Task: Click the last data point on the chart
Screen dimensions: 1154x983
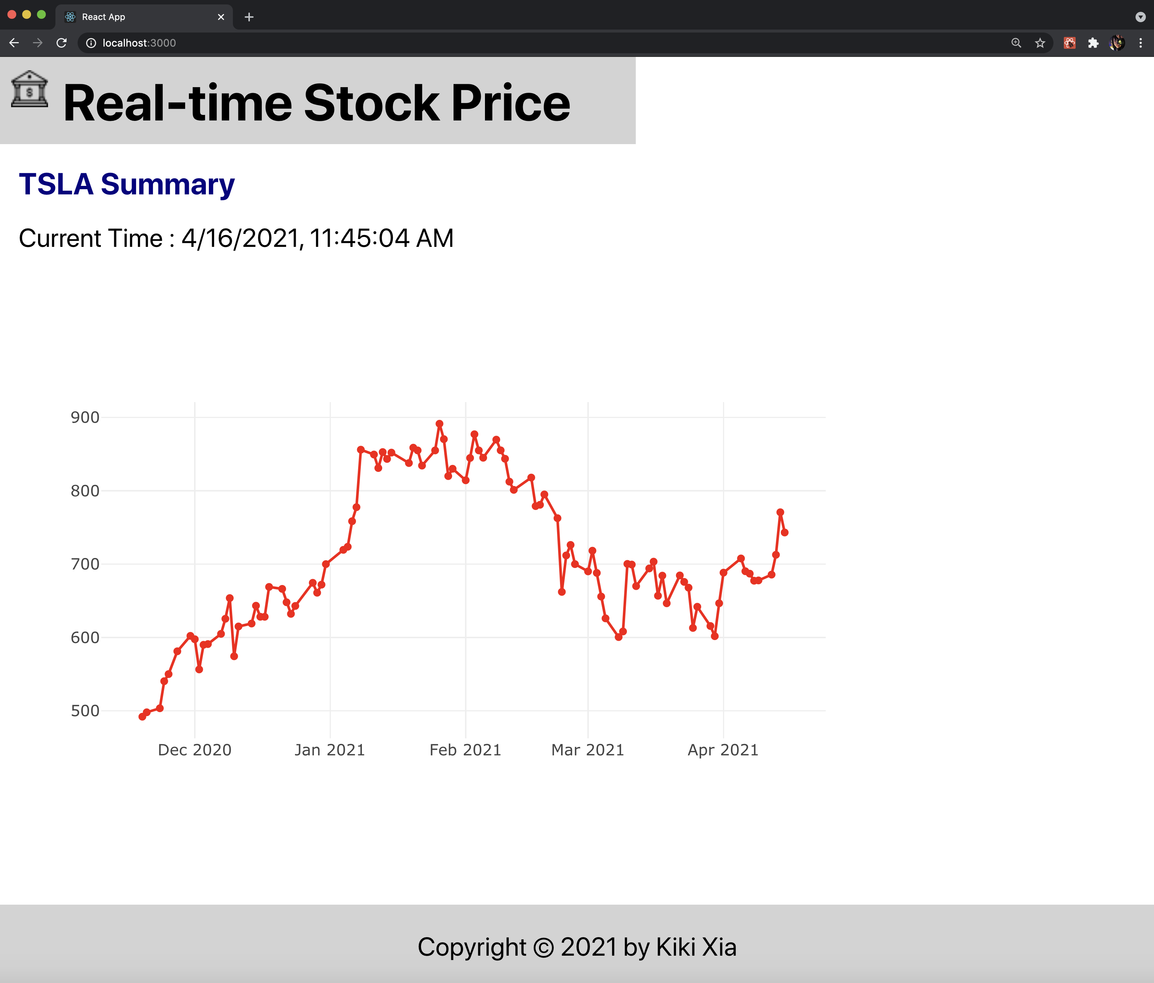Action: tap(784, 533)
